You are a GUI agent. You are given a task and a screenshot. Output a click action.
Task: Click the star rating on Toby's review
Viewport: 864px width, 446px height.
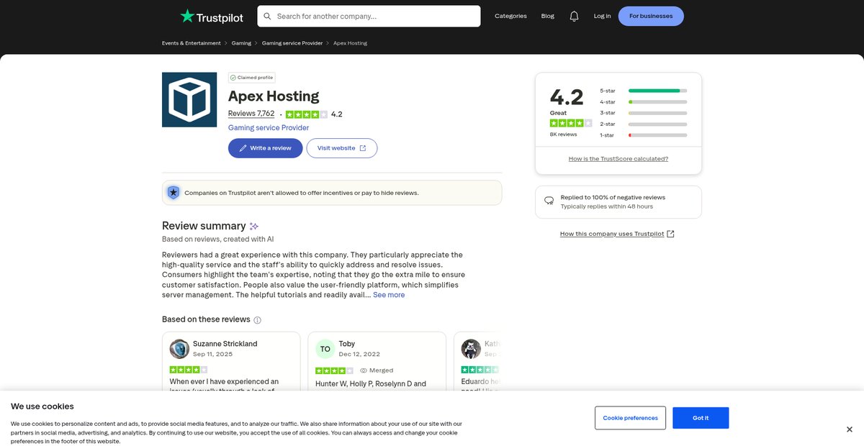334,370
